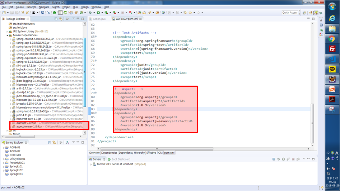Image resolution: width=340 pixels, height=191 pixels.
Task: Open Visual Studio Code from the taskbar
Action: tap(332, 59)
